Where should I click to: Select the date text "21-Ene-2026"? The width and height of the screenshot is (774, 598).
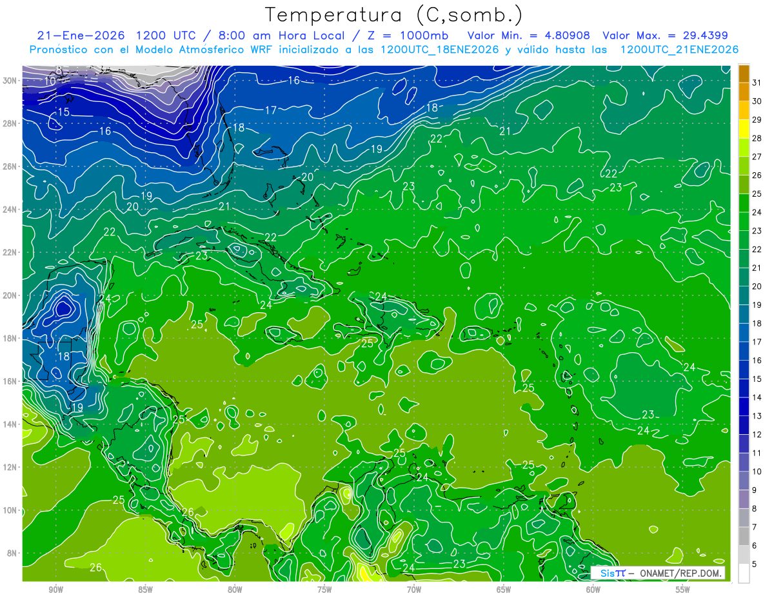[x=81, y=35]
